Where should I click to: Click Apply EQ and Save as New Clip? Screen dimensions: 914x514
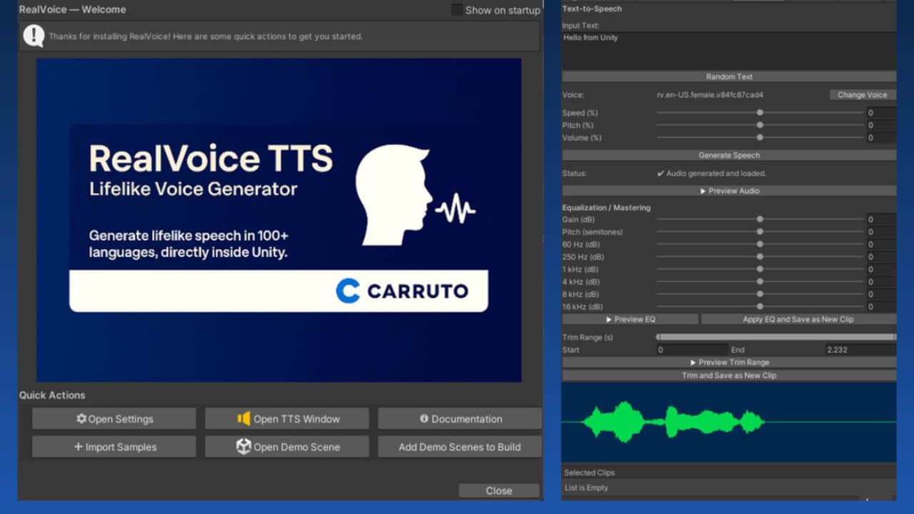tap(798, 320)
